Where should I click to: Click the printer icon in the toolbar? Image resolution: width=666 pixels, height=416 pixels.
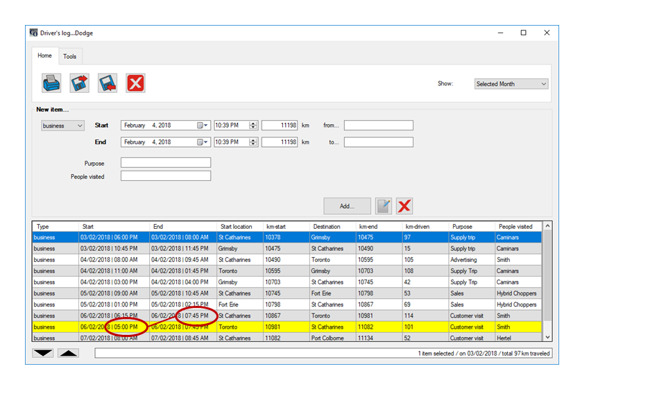click(51, 83)
